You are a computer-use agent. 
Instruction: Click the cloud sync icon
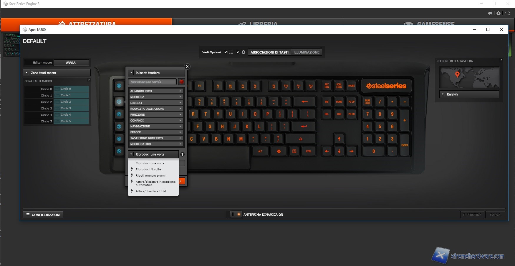pos(507,13)
